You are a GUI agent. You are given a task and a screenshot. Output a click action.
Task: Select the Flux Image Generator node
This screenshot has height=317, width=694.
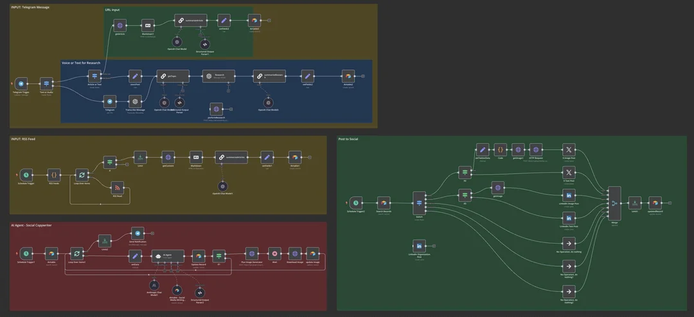point(251,254)
